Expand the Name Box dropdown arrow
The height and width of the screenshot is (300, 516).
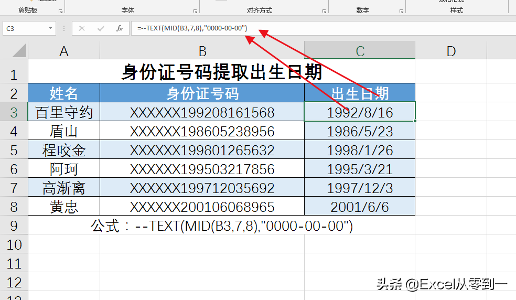coord(50,28)
